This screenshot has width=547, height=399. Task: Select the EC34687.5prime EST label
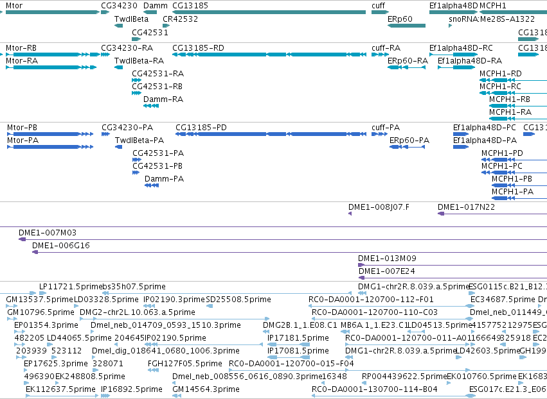tap(503, 300)
